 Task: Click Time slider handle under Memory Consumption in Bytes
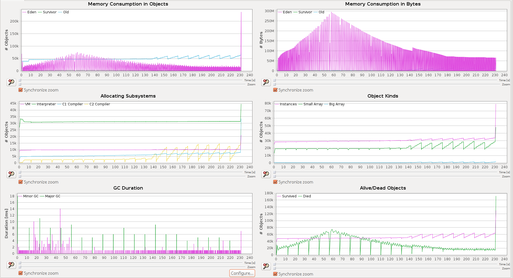click(x=274, y=80)
